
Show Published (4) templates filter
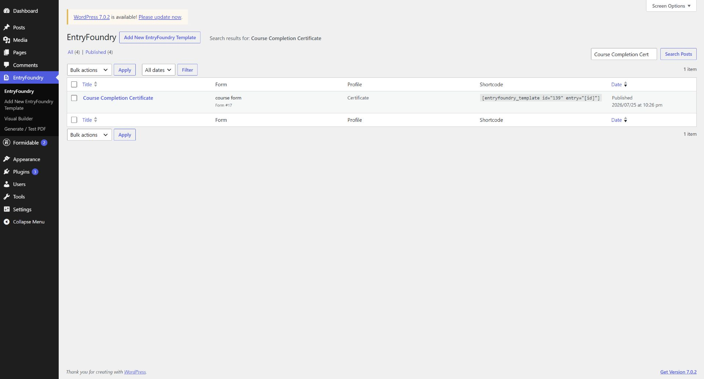(x=99, y=52)
